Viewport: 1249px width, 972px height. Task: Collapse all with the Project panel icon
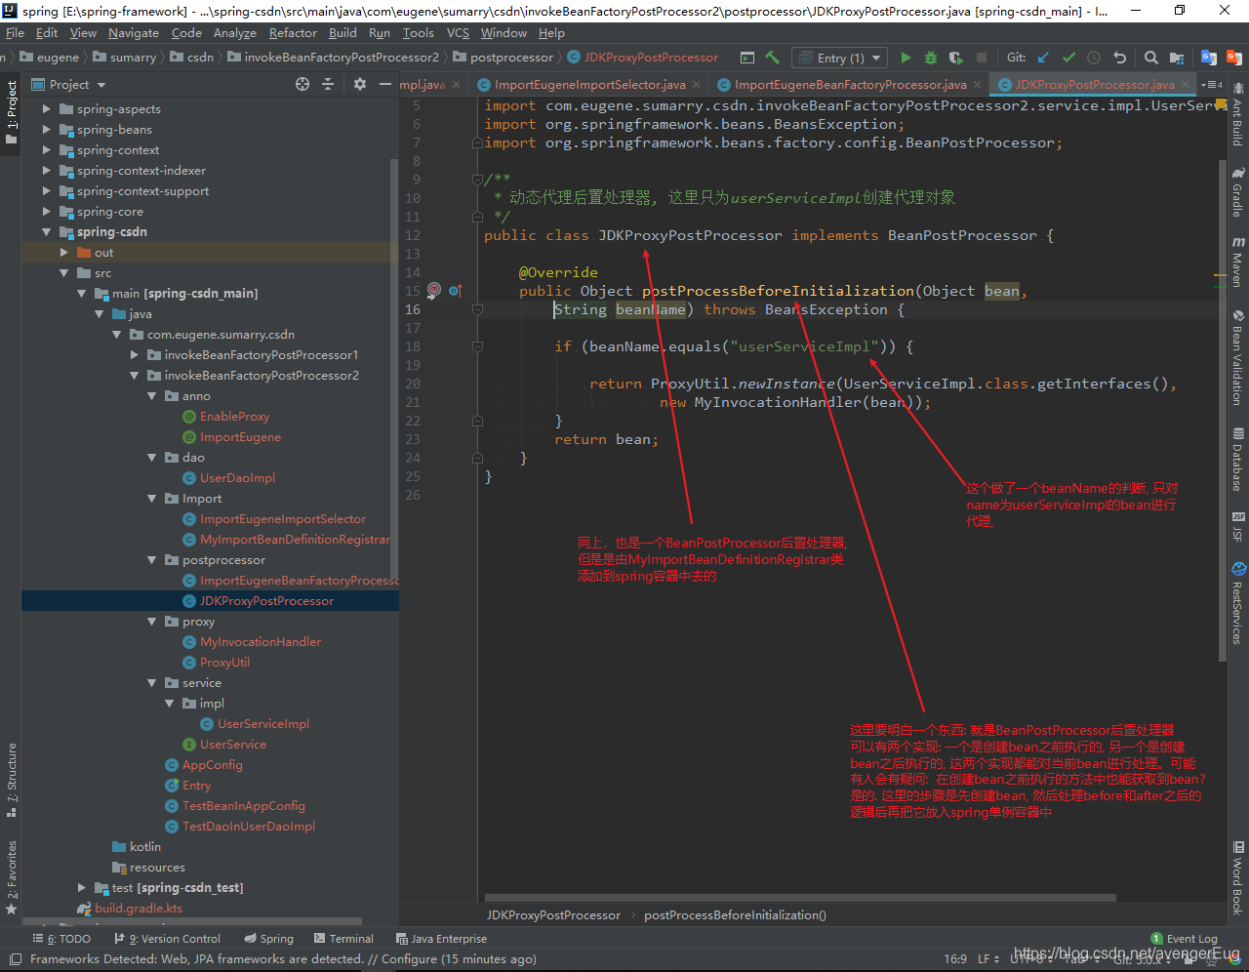(328, 84)
